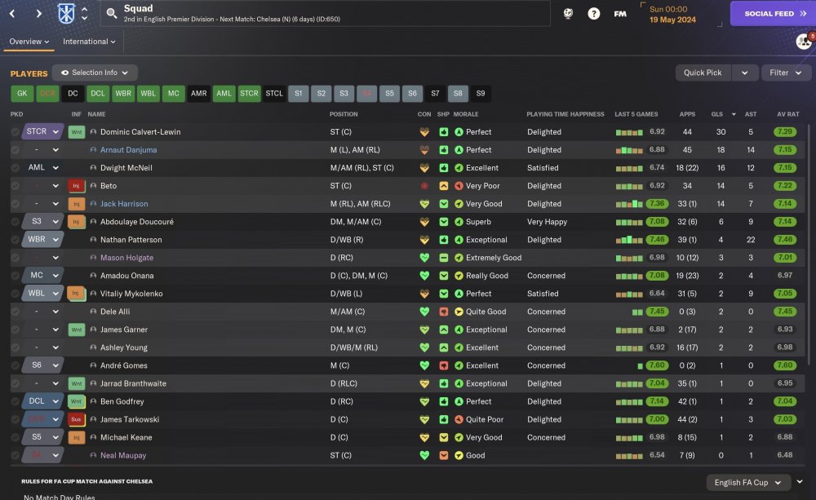Click the back navigation arrow
Viewport: 816px width, 500px height.
[12, 14]
